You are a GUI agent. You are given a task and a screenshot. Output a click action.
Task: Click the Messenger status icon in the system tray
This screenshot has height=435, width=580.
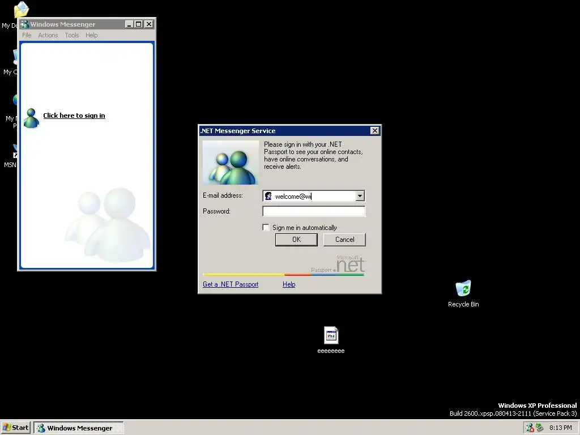pos(530,428)
